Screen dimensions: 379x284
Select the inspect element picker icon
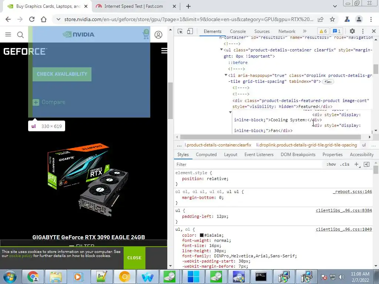pos(180,31)
